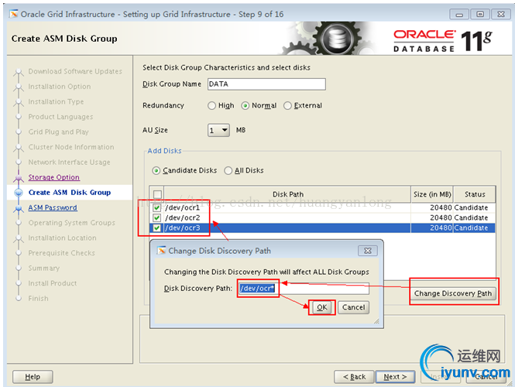Image resolution: width=515 pixels, height=387 pixels.
Task: Click Download Software Updates step
Action: [x=75, y=71]
